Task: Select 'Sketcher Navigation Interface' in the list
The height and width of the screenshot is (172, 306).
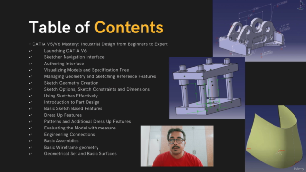Action: tap(74, 57)
